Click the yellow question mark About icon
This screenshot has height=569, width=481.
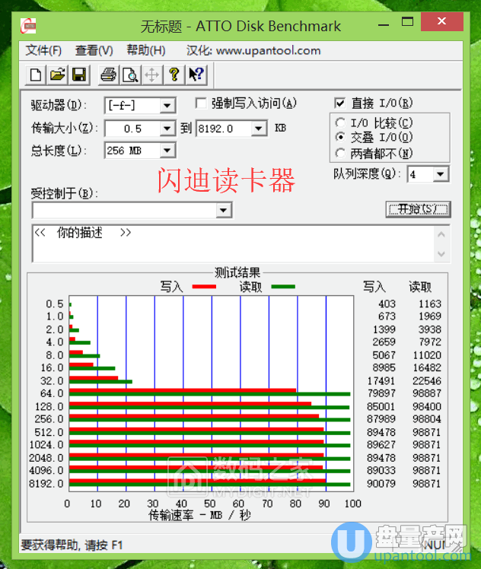pos(174,75)
